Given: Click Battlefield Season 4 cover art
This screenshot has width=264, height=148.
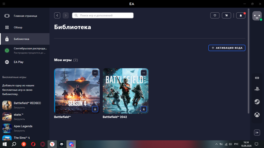Looking at the screenshot, I should (x=77, y=91).
